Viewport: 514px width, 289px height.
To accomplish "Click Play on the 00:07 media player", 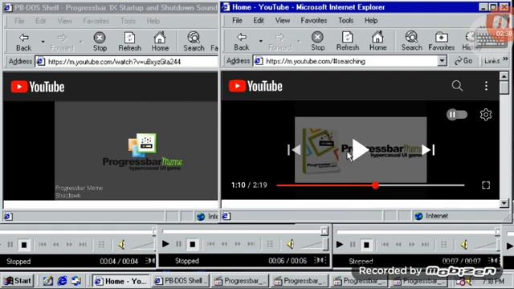I will 340,244.
